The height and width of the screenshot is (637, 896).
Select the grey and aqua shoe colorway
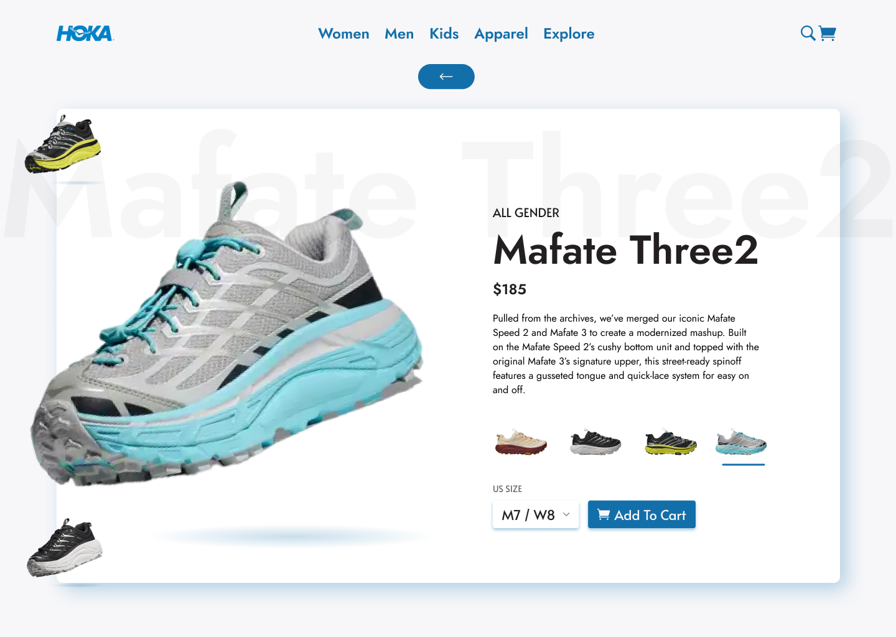(x=741, y=442)
